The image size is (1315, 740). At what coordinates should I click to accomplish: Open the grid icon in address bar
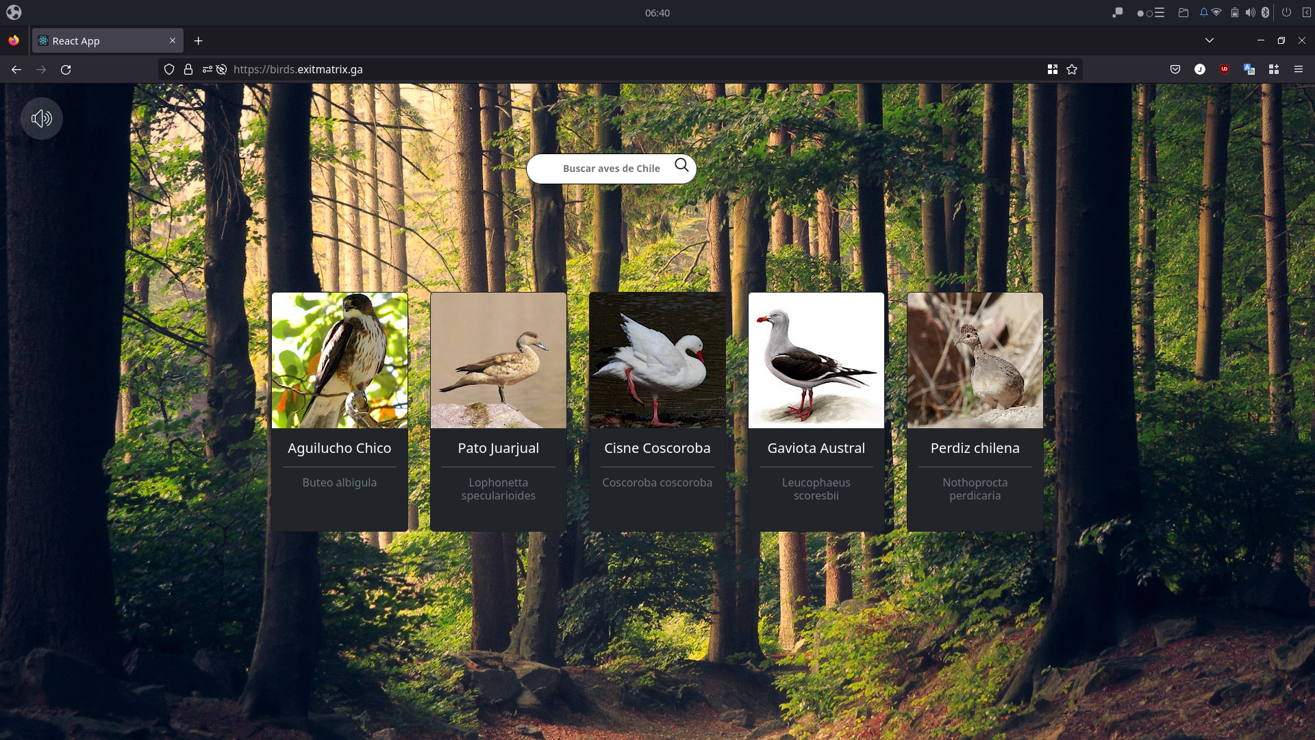[x=1053, y=69]
